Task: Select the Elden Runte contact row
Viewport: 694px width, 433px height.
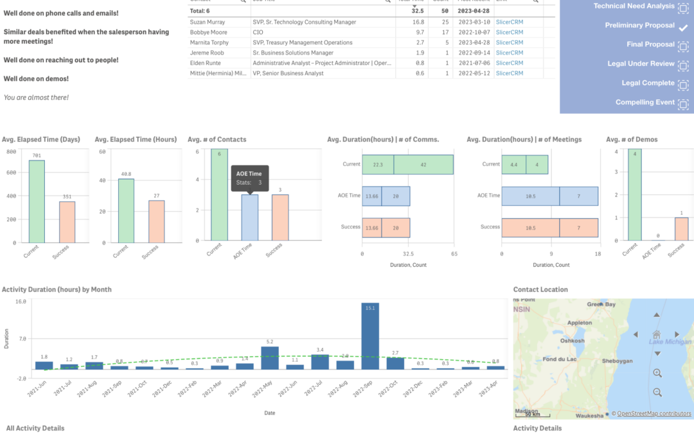Action: point(206,63)
